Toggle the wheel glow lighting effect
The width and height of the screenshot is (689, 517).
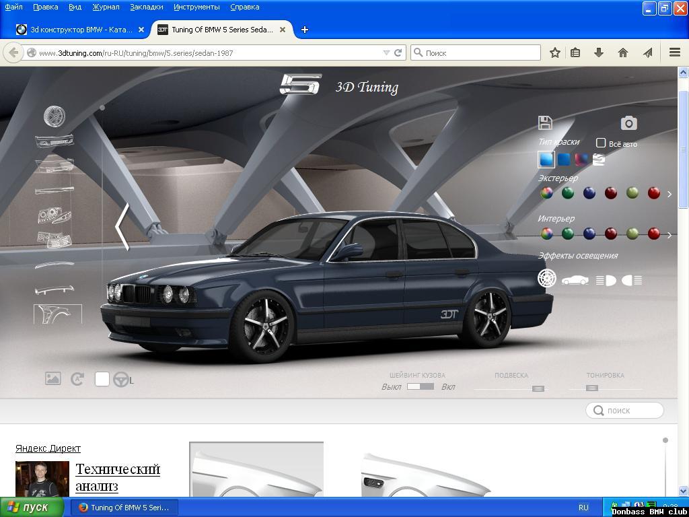pyautogui.click(x=547, y=277)
